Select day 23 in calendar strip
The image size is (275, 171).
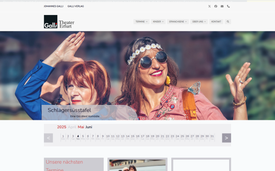[172, 137]
